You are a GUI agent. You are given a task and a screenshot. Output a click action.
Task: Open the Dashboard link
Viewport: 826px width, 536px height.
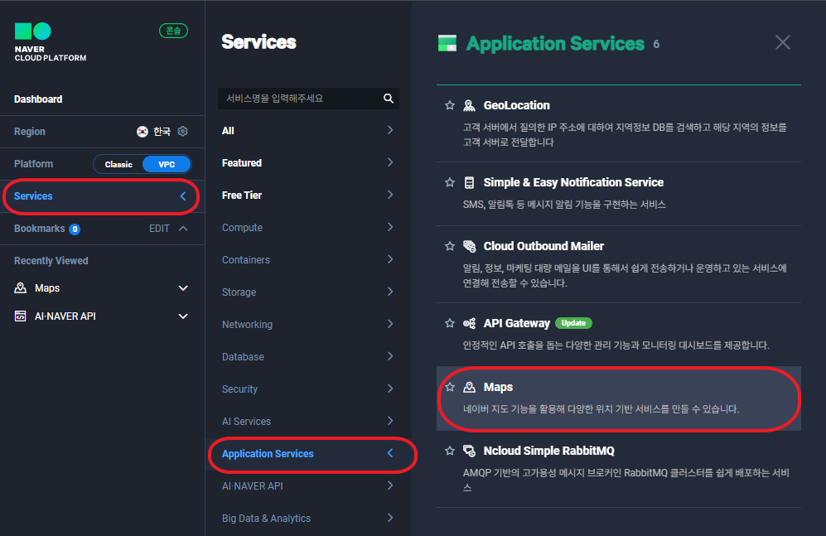pos(38,99)
